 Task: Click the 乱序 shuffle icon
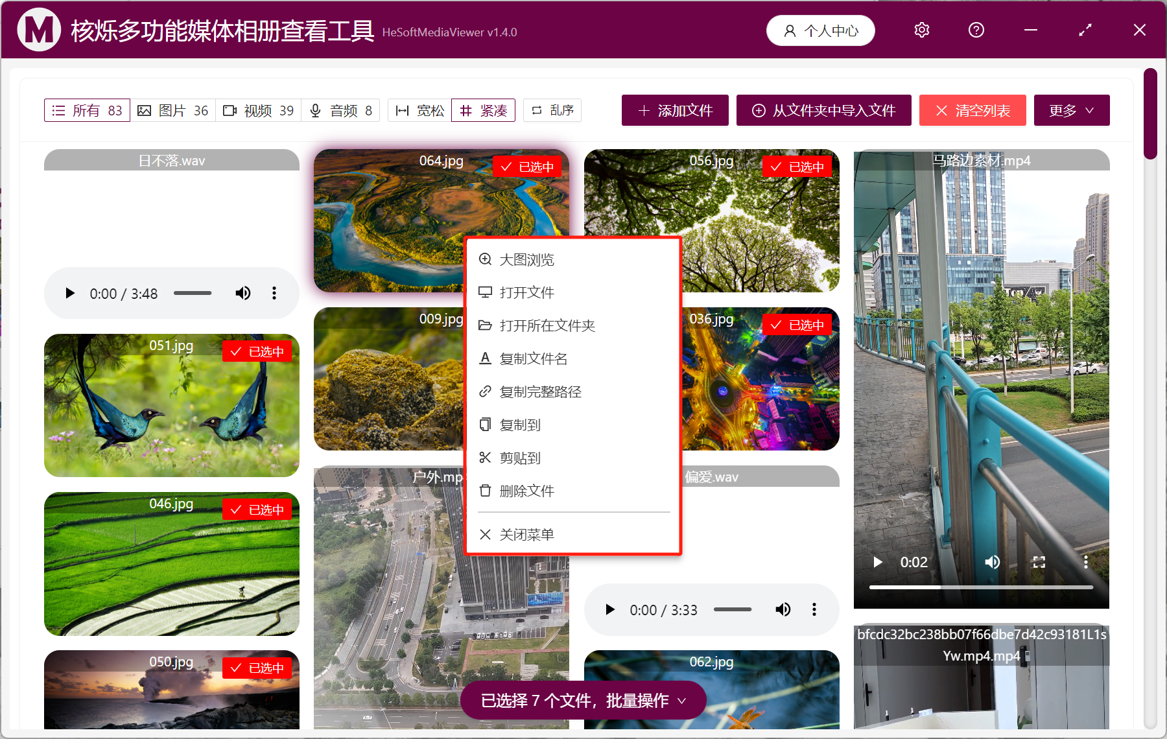click(536, 110)
